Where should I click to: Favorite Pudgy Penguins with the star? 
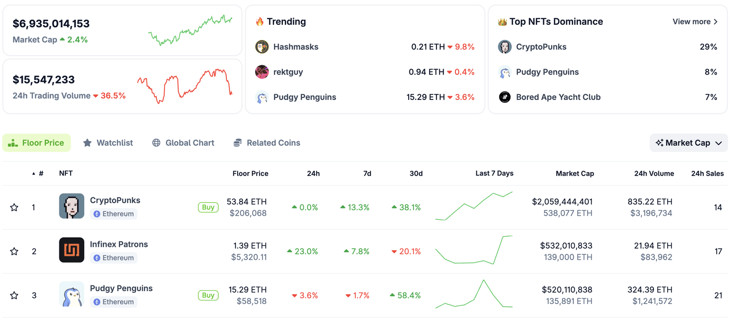point(14,295)
